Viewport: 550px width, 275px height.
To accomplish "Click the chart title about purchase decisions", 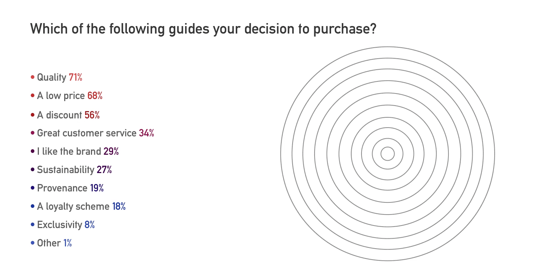I will coord(203,29).
